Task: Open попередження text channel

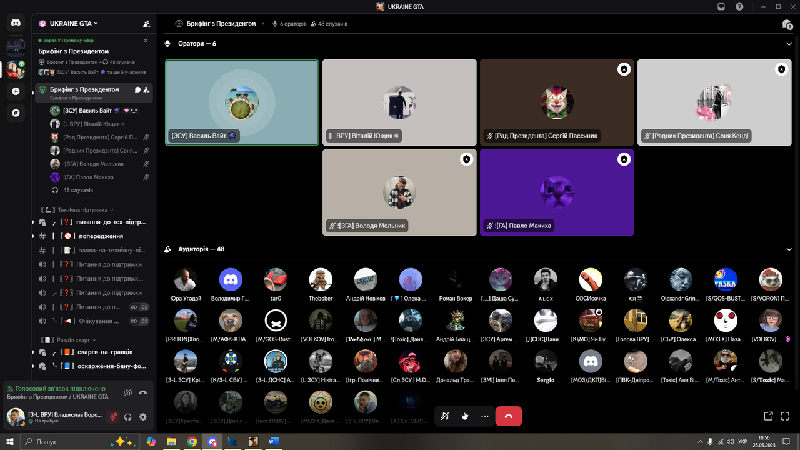Action: pos(93,236)
